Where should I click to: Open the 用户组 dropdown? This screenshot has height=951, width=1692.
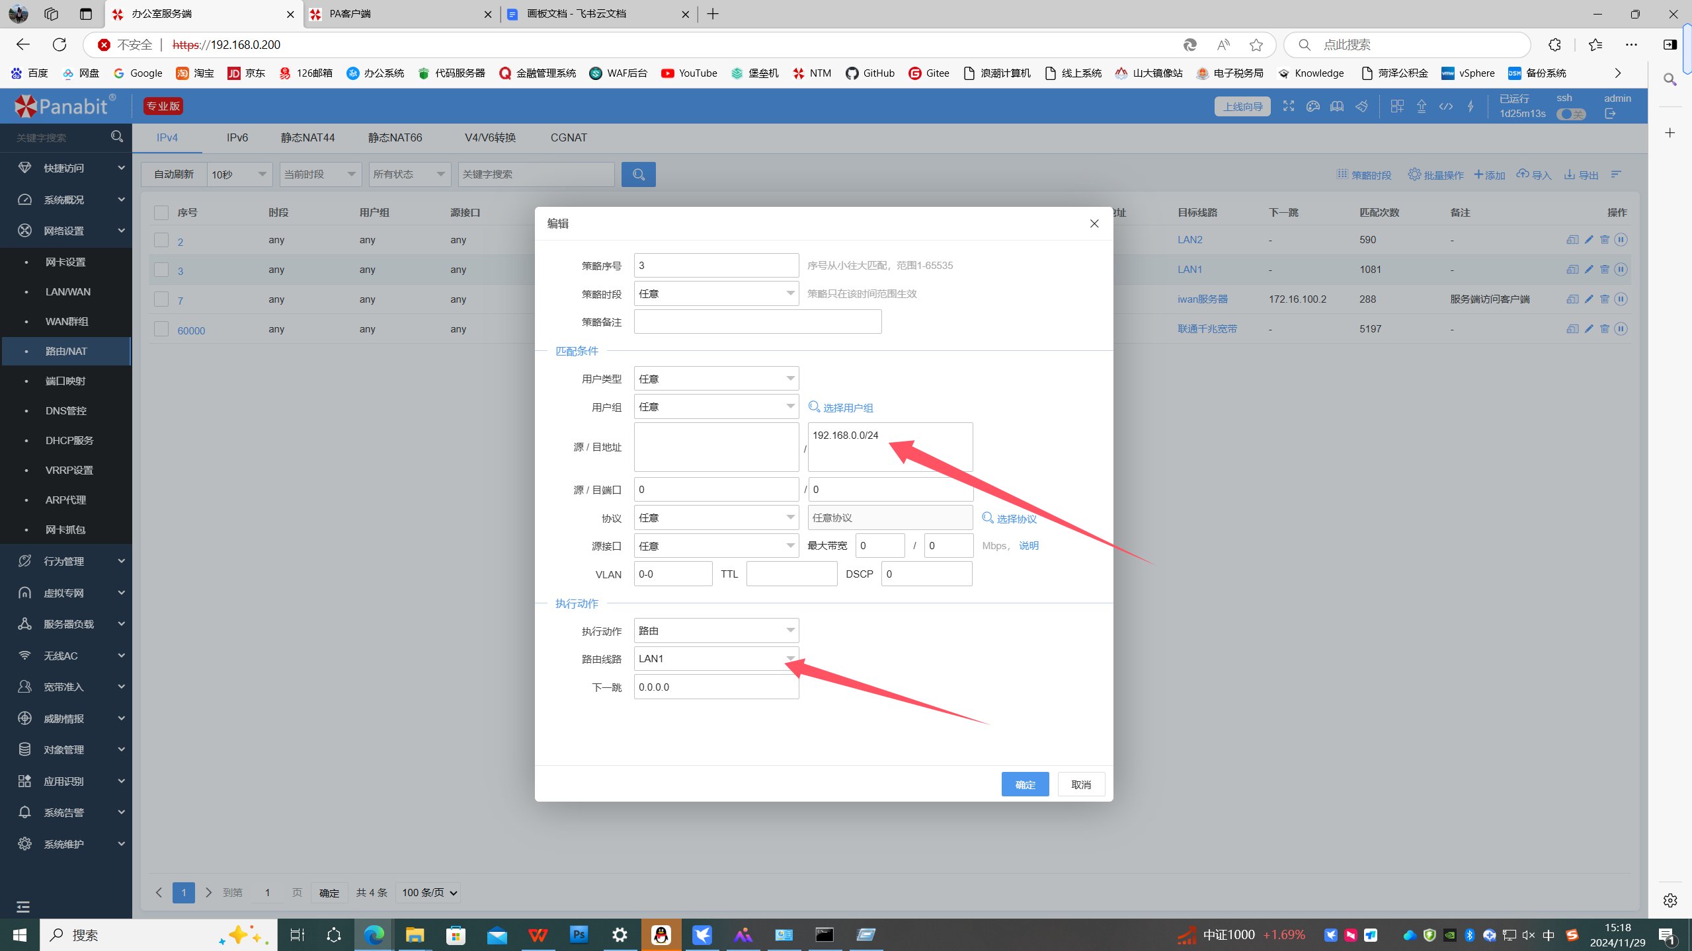click(716, 406)
